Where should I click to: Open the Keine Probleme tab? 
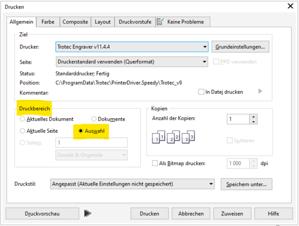pyautogui.click(x=182, y=22)
